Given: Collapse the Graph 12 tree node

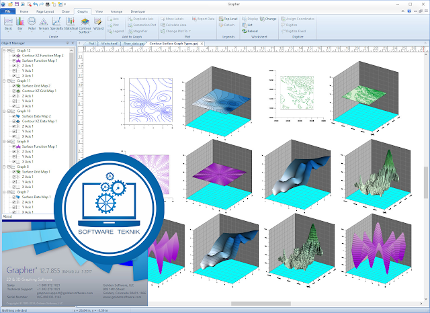Looking at the screenshot, I should [x=4, y=50].
